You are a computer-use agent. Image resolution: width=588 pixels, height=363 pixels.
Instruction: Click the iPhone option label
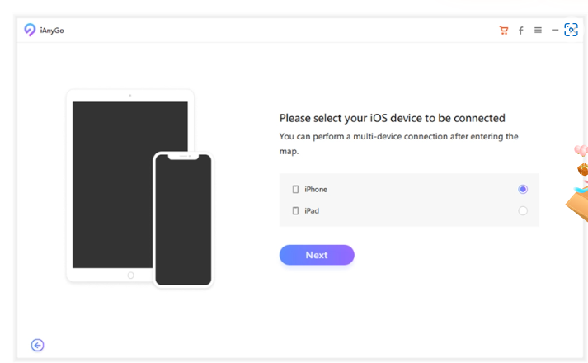coord(316,190)
